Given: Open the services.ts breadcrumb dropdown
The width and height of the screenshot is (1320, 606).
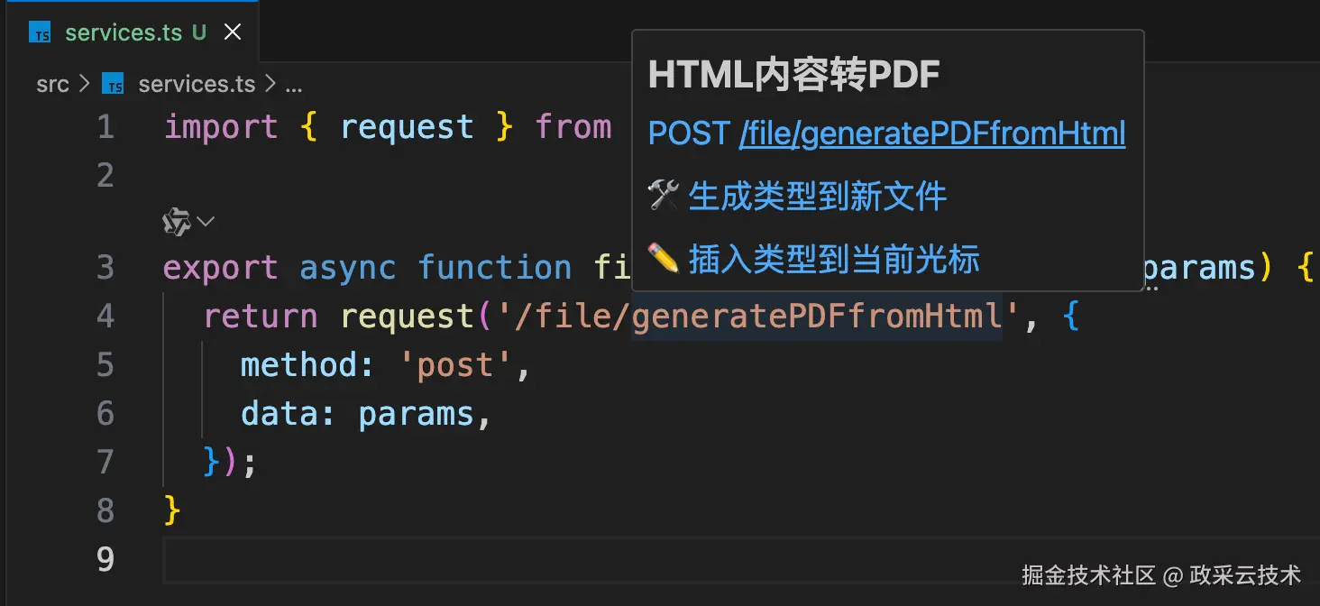Looking at the screenshot, I should coord(197,85).
